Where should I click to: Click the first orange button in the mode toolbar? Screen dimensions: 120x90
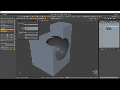(x=33, y=18)
